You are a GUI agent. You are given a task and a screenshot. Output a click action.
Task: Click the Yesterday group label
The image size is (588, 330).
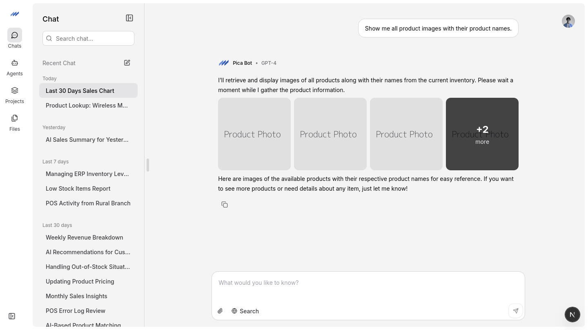(54, 127)
